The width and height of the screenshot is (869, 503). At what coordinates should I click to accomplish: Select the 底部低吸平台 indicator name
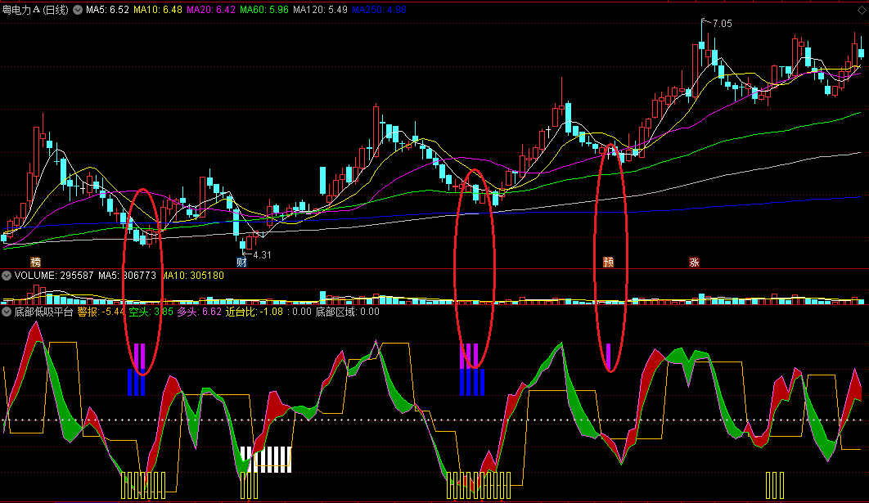click(x=44, y=312)
